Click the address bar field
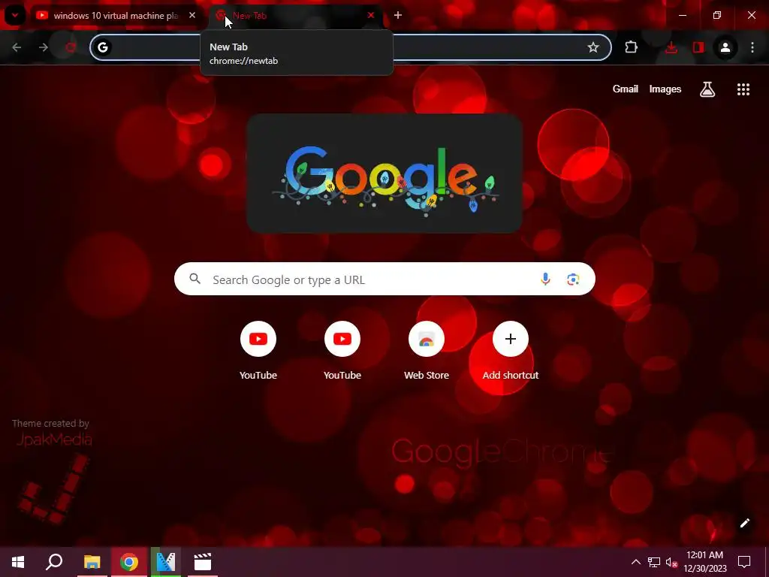Image resolution: width=769 pixels, height=577 pixels. pyautogui.click(x=351, y=47)
